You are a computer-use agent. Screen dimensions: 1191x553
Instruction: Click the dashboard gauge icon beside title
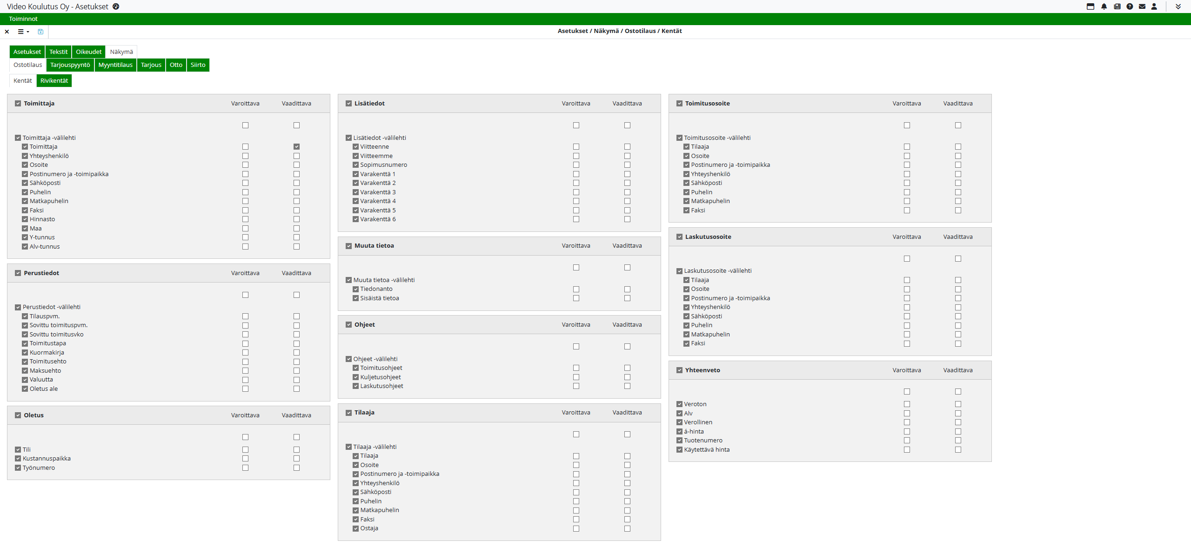pos(116,7)
